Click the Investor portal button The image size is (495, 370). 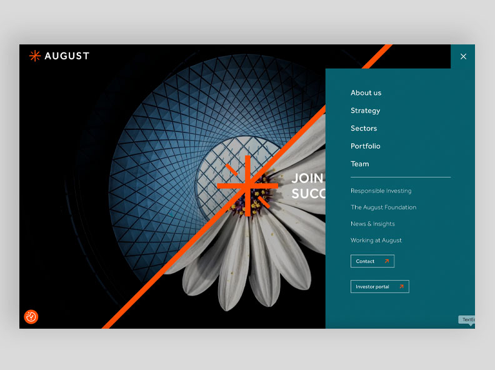(x=380, y=287)
